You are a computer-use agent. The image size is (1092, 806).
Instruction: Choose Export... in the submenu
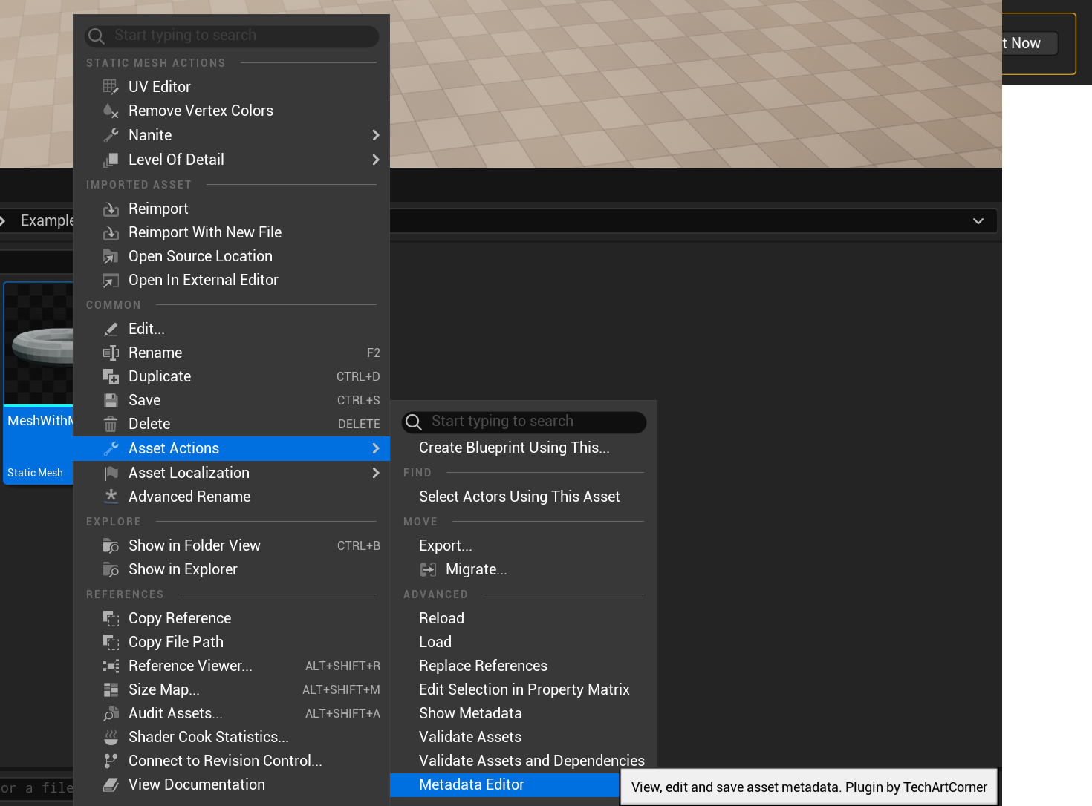coord(523,545)
